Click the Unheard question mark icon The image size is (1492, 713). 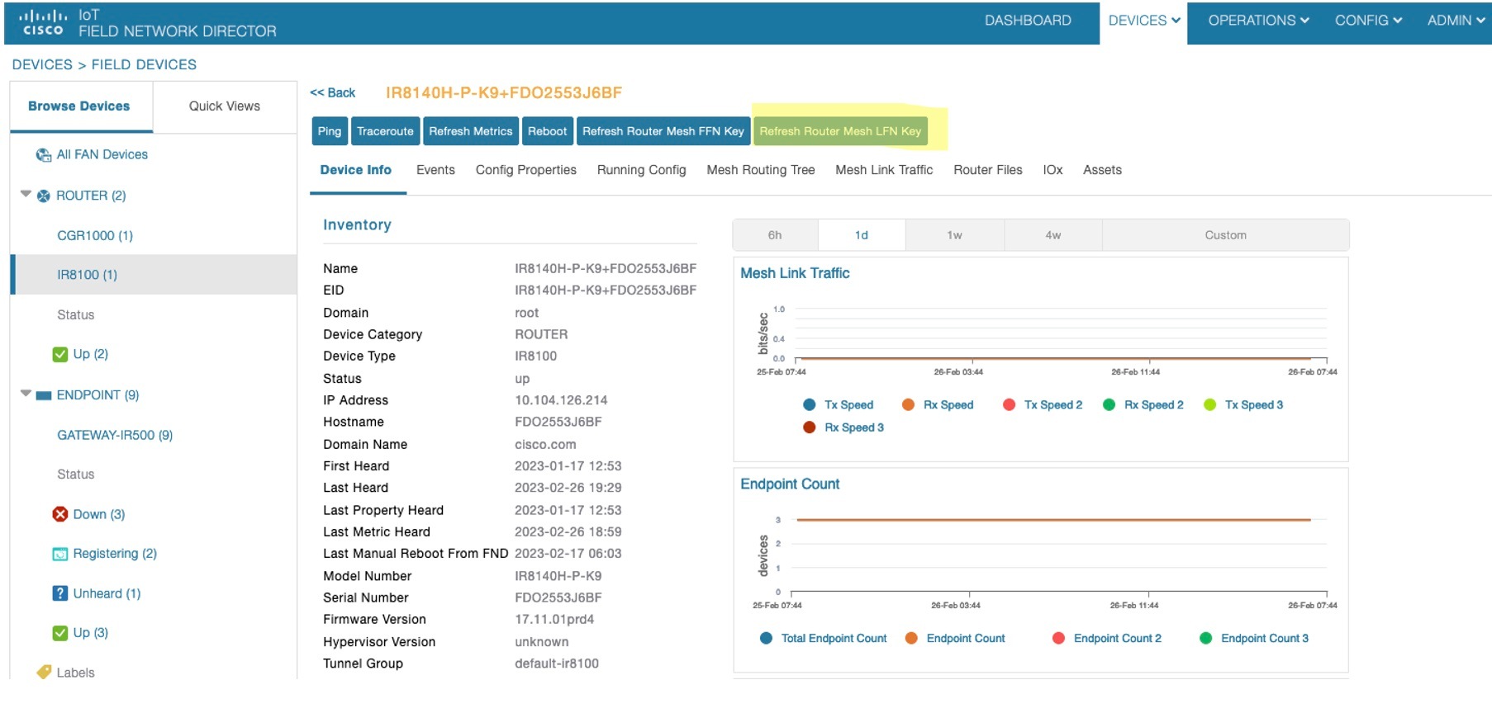(60, 594)
